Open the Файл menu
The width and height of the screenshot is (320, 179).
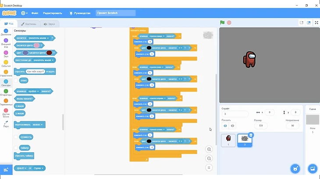[x=35, y=13]
